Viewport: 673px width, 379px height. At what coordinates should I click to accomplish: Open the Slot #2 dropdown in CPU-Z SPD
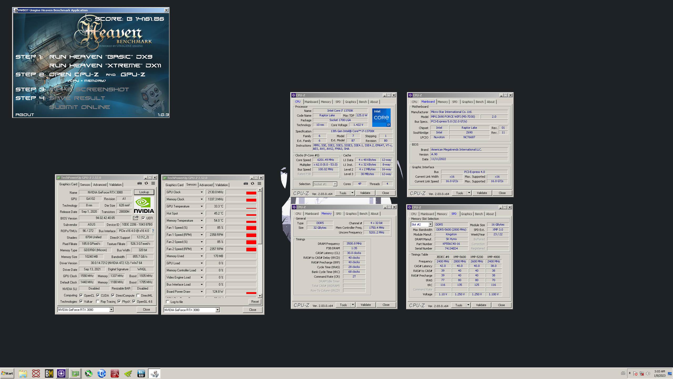pos(430,225)
